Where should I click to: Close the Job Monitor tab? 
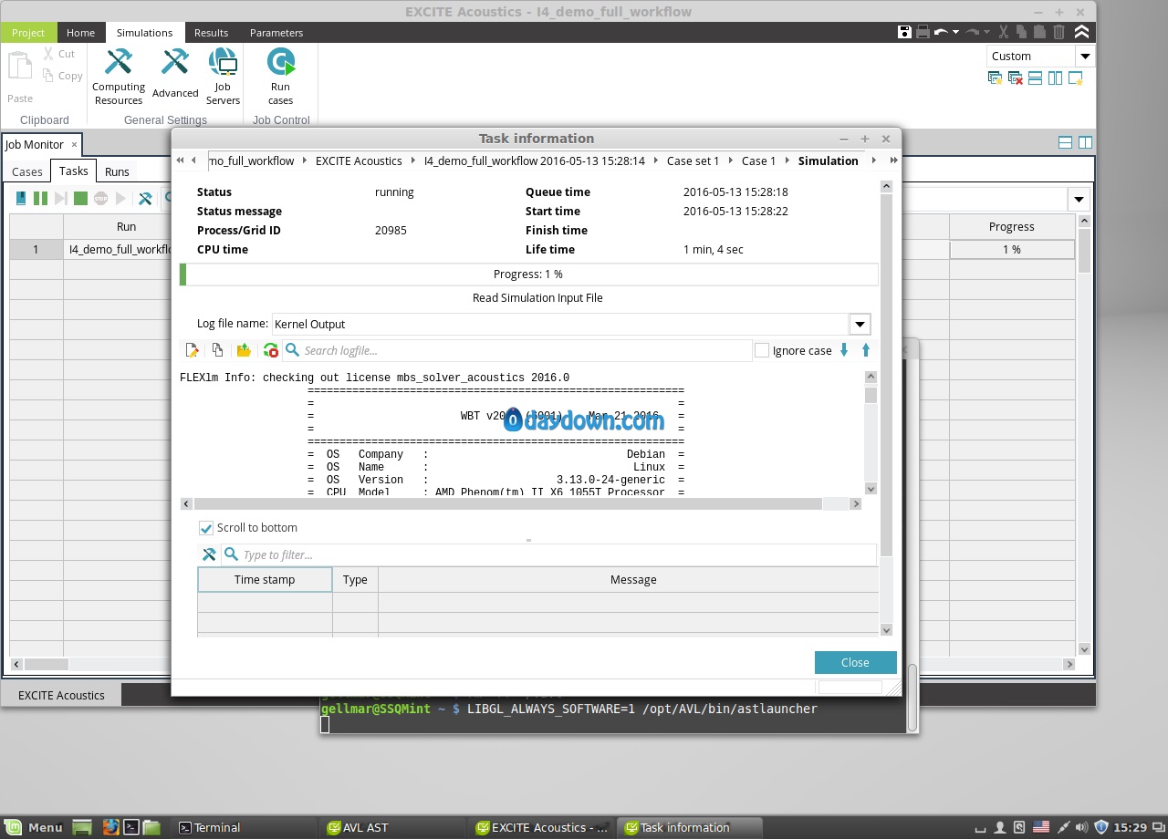click(74, 144)
